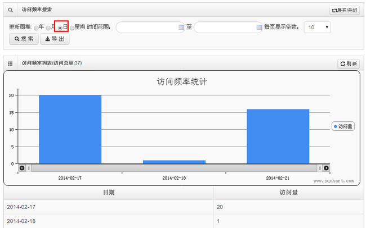Click chart scrollbar right arrow
The height and width of the screenshot is (228, 366).
click(x=326, y=168)
